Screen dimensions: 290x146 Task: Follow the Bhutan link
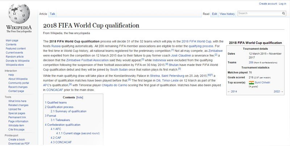click(174, 65)
